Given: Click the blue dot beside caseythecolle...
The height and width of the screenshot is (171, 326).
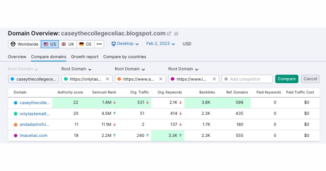Looking at the screenshot, I should click(x=15, y=103).
